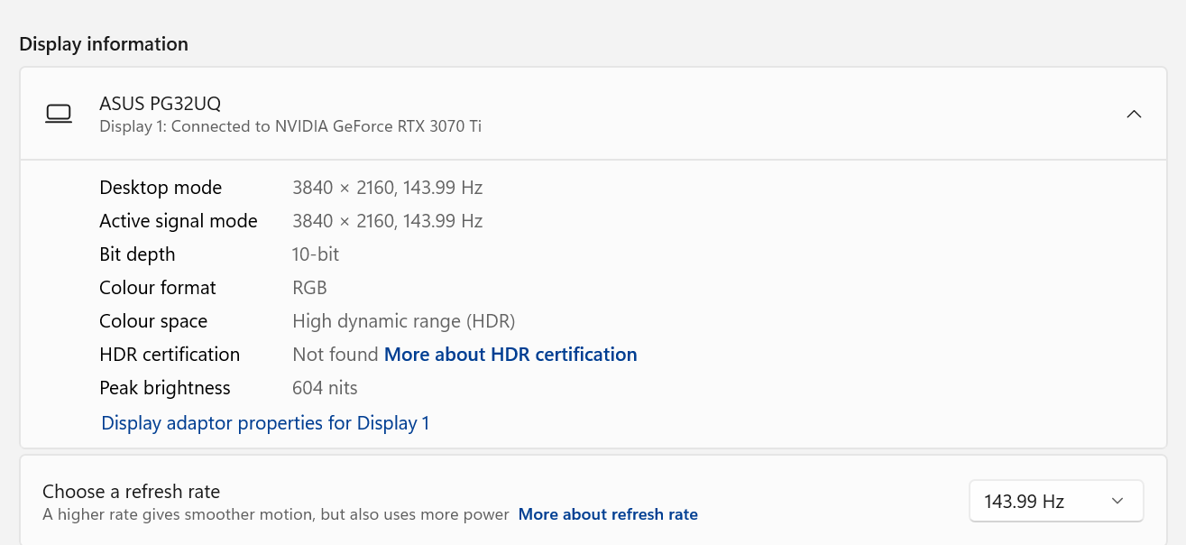Click the Colour format label
The width and height of the screenshot is (1186, 545).
point(158,288)
